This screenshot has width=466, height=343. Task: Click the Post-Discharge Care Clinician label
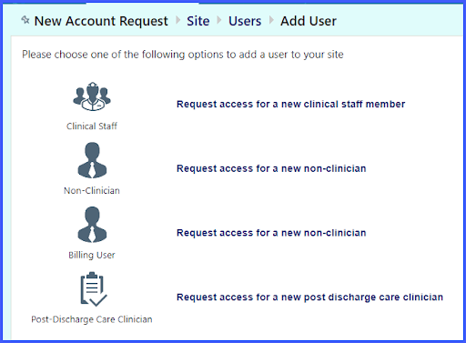[92, 319]
